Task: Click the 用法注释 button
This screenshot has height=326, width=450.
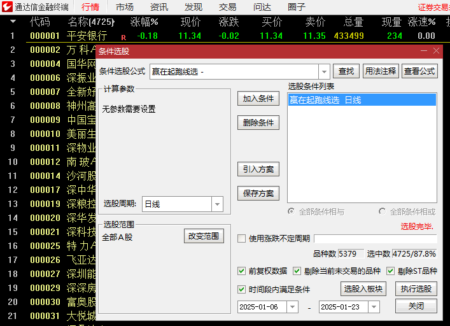Action: 381,71
